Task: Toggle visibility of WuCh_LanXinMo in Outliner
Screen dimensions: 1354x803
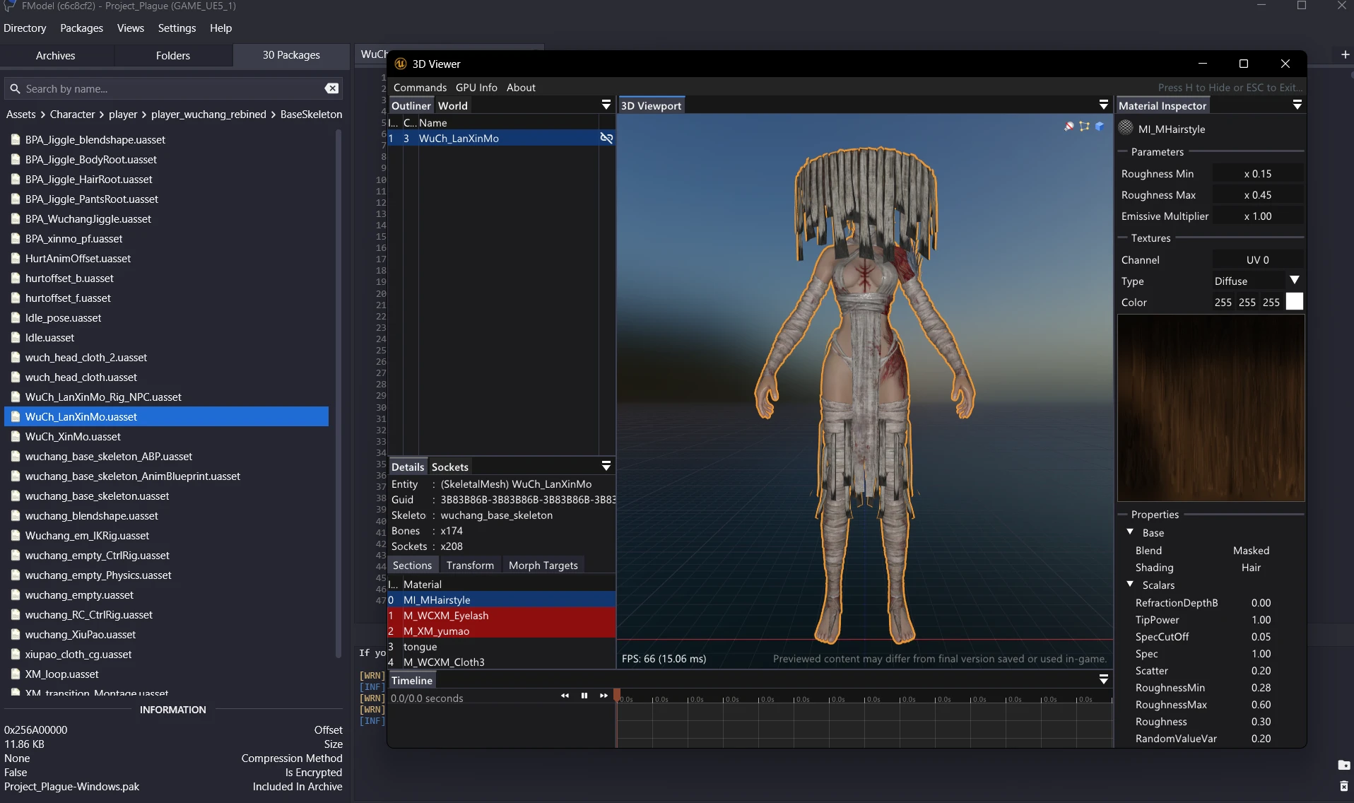Action: pyautogui.click(x=606, y=138)
